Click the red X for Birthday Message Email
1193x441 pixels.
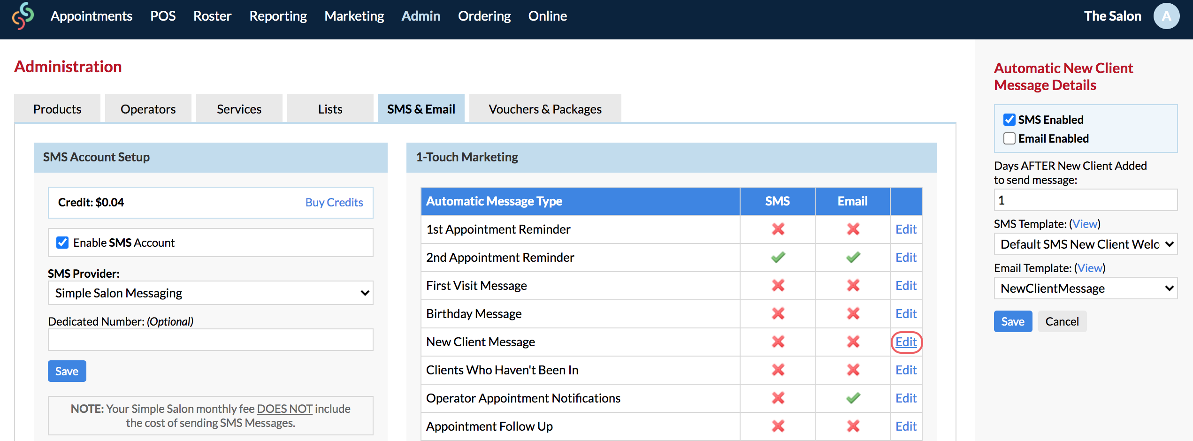point(853,313)
